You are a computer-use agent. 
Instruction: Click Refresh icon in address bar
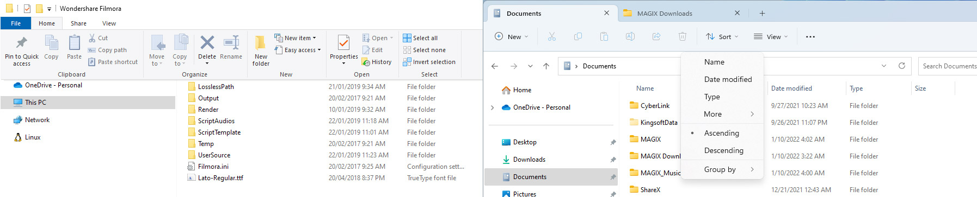(x=902, y=66)
